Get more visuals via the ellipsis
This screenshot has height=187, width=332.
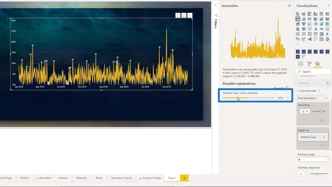coord(298,44)
